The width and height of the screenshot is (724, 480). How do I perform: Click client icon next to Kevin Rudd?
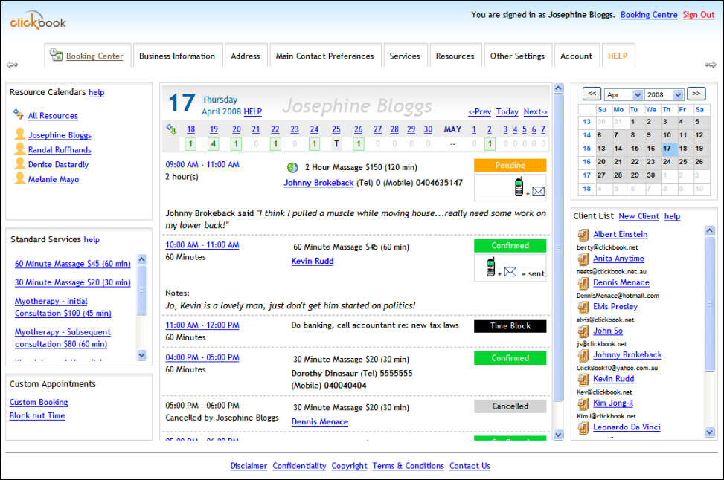[583, 380]
